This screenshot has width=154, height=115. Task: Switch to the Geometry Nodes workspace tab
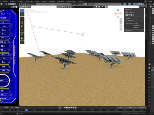point(71,2)
